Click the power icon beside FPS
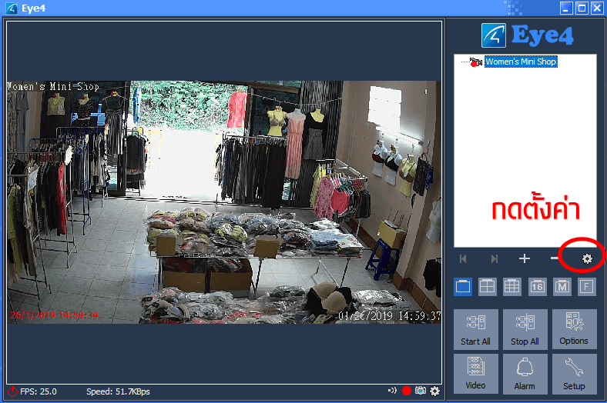Viewport: 607px width, 403px height. click(x=13, y=391)
